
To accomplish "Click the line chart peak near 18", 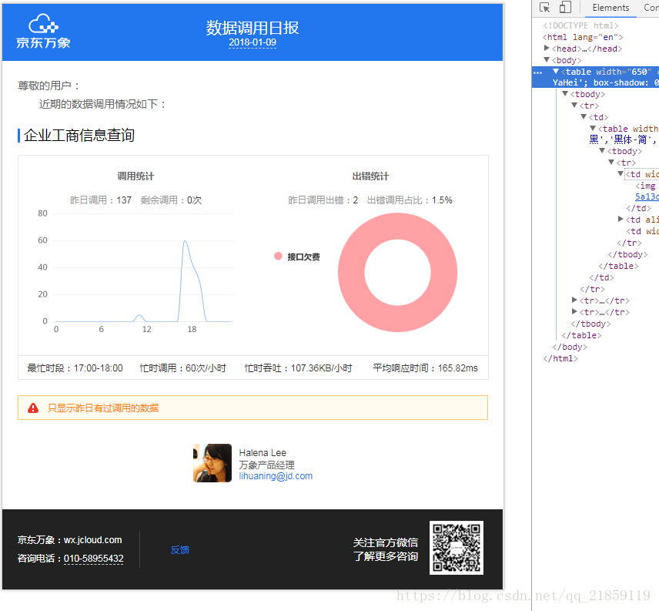I will [185, 242].
